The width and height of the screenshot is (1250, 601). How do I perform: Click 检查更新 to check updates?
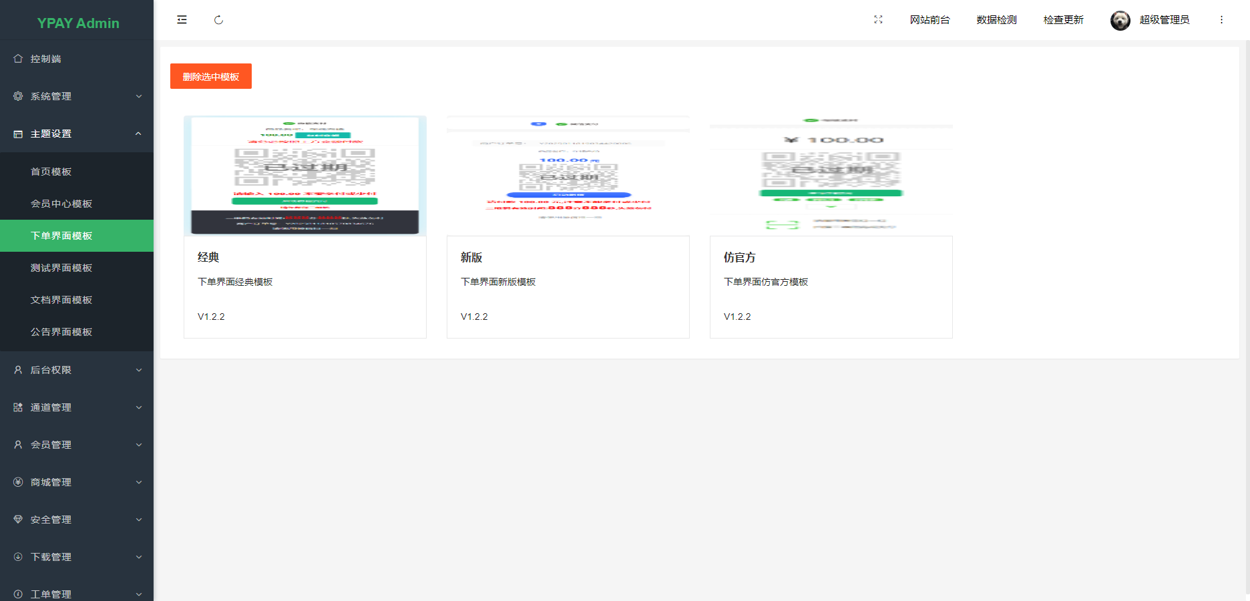tap(1063, 19)
